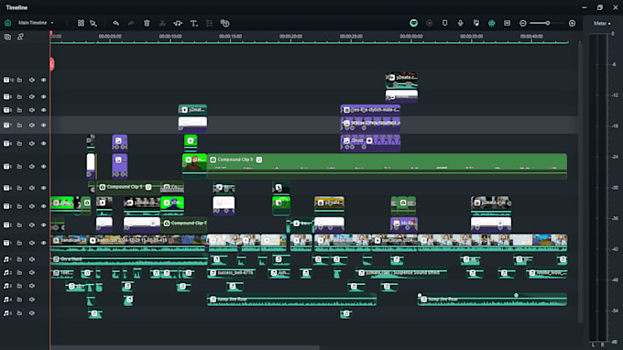This screenshot has width=623, height=350.
Task: Redo the last undone edit
Action: point(131,23)
